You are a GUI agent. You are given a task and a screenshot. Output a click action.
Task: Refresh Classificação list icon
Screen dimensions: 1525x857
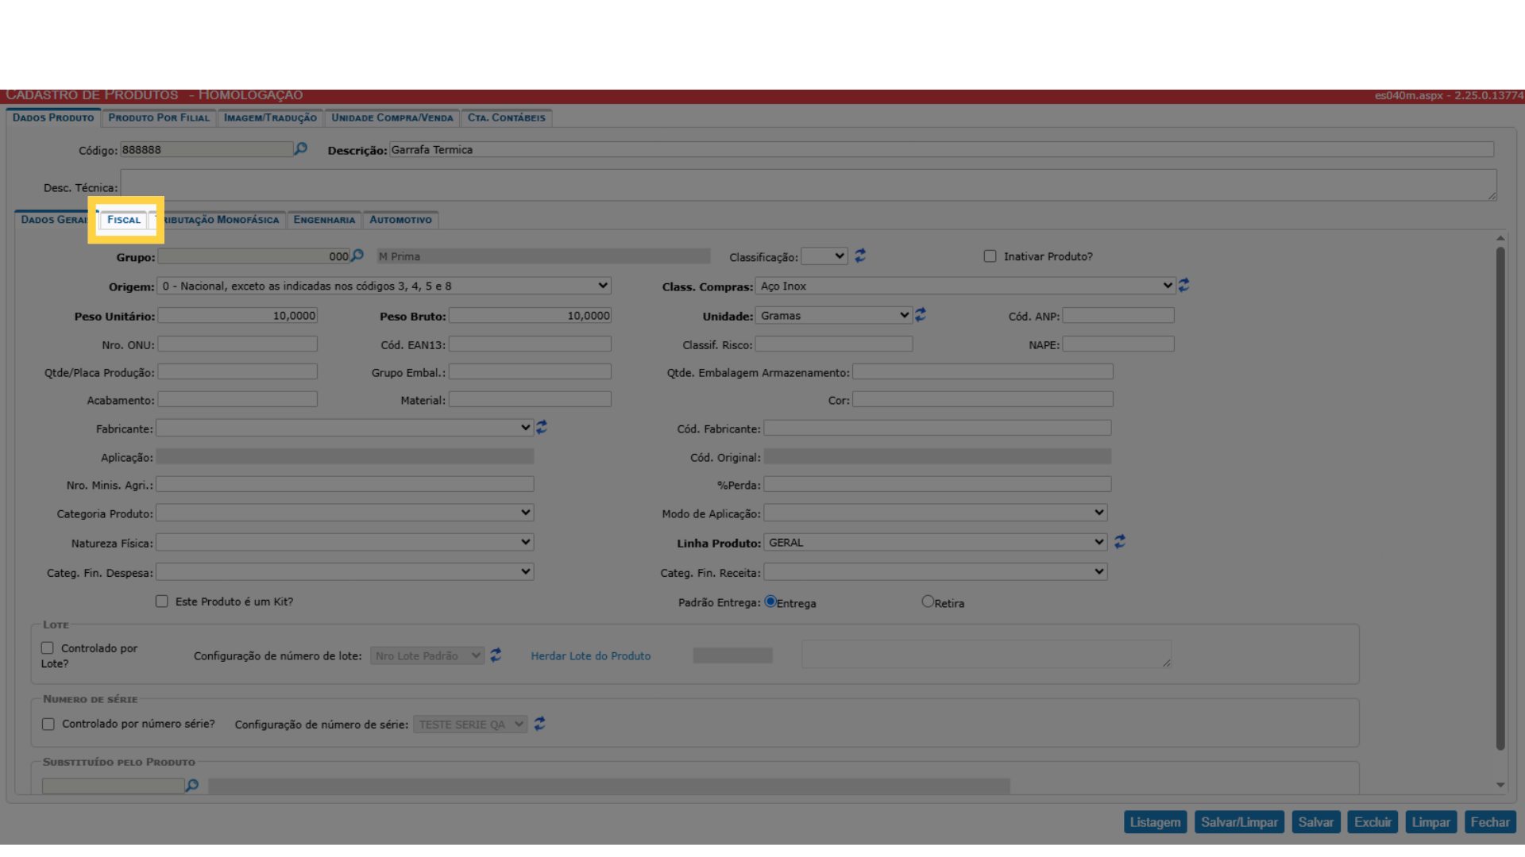(x=860, y=256)
